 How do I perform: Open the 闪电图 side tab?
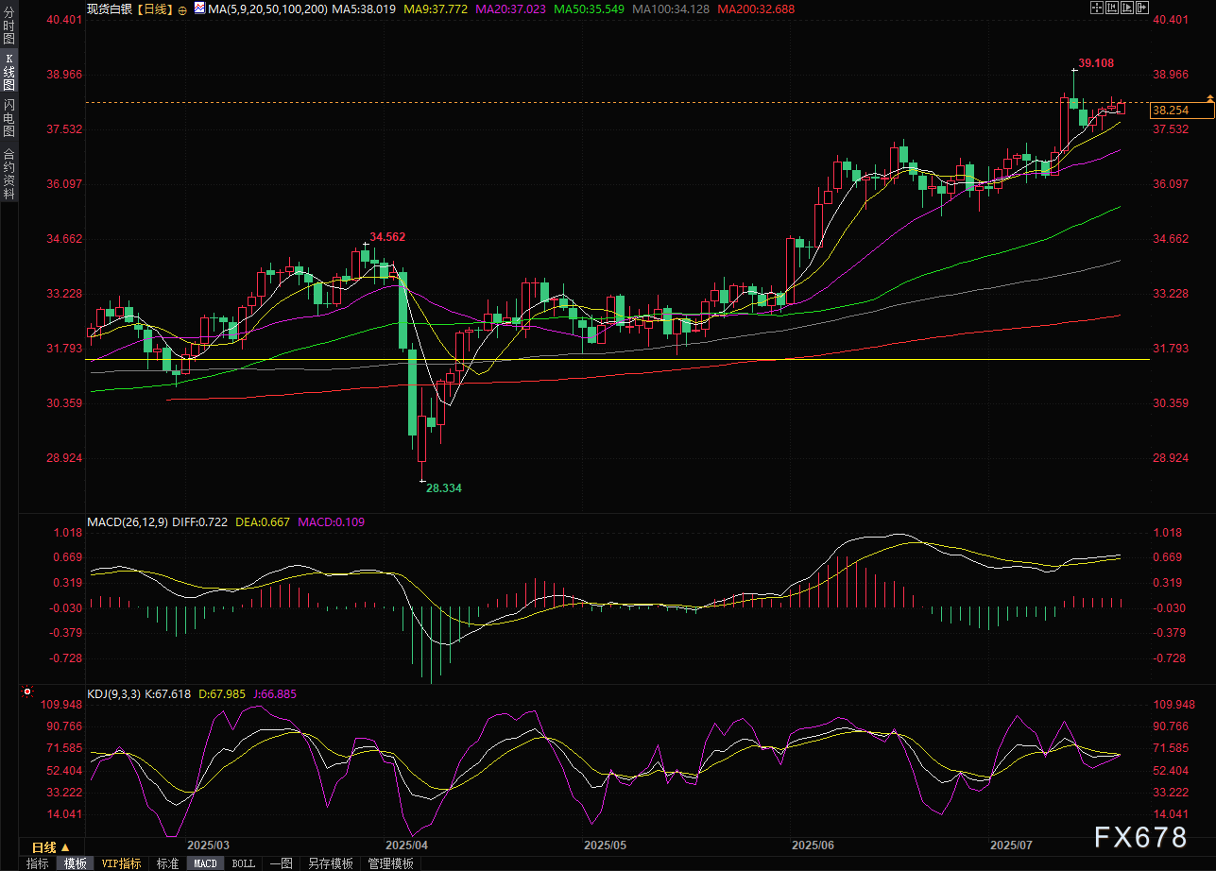tap(9, 117)
